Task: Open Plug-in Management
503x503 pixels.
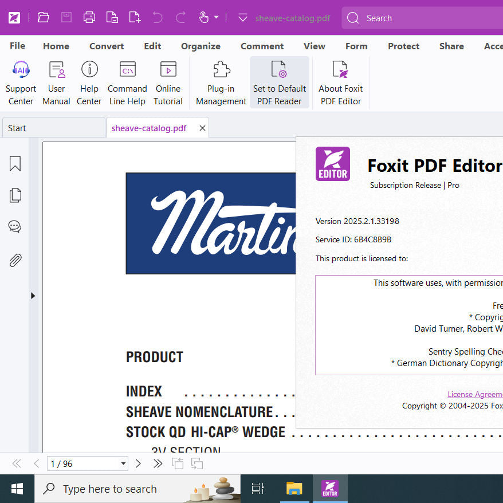Action: pyautogui.click(x=221, y=82)
